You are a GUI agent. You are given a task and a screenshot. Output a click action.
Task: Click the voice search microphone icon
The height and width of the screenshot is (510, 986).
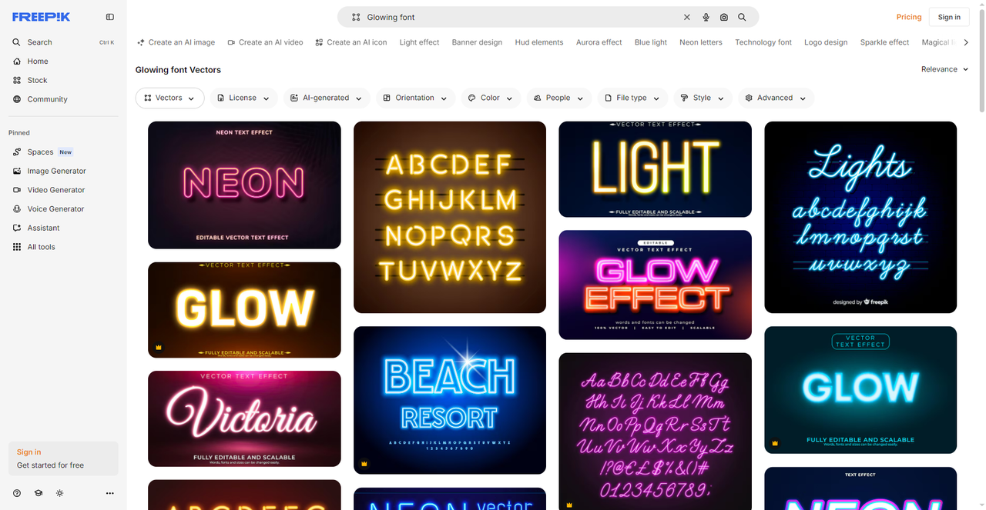coord(706,17)
